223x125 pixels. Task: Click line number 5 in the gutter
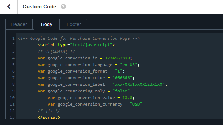point(13,65)
